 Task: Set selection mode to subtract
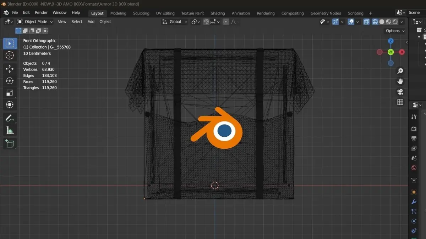click(32, 31)
